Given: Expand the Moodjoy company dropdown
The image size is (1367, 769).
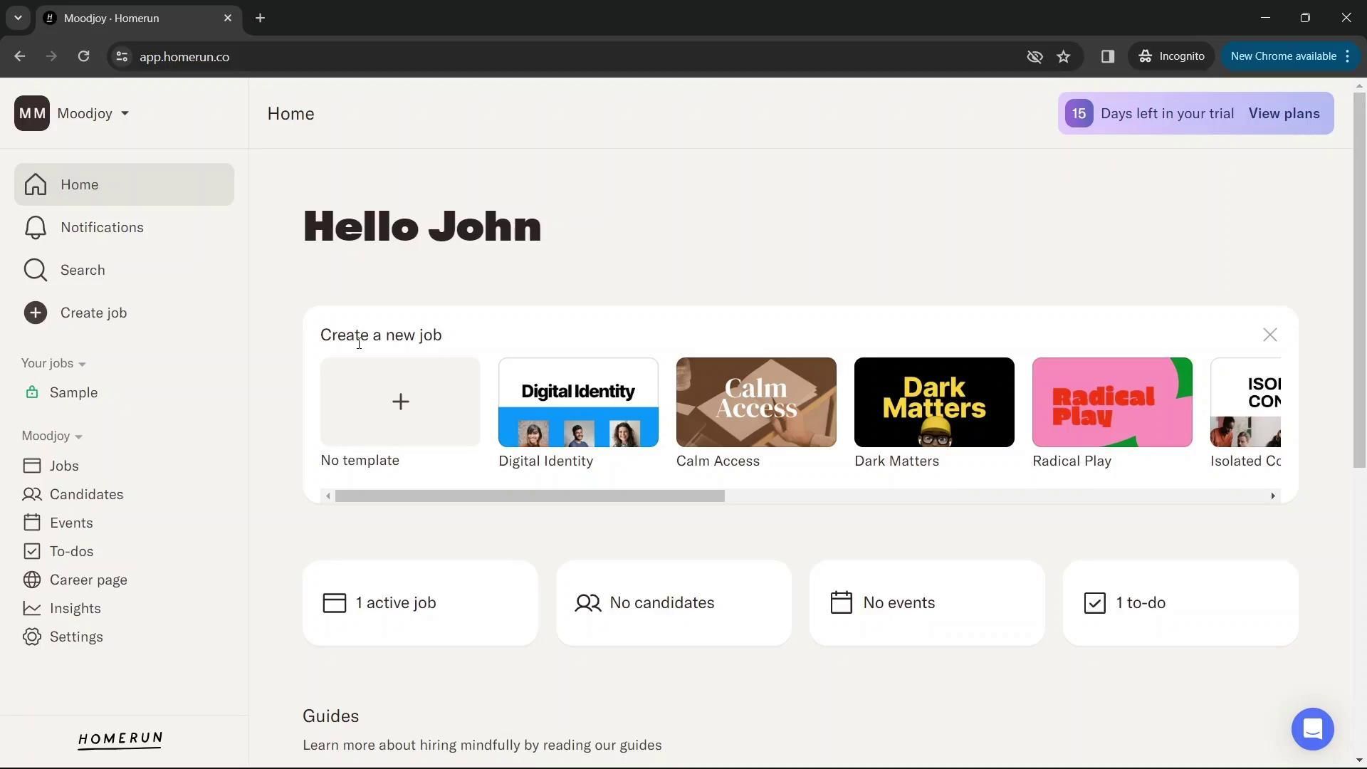Looking at the screenshot, I should tap(125, 114).
